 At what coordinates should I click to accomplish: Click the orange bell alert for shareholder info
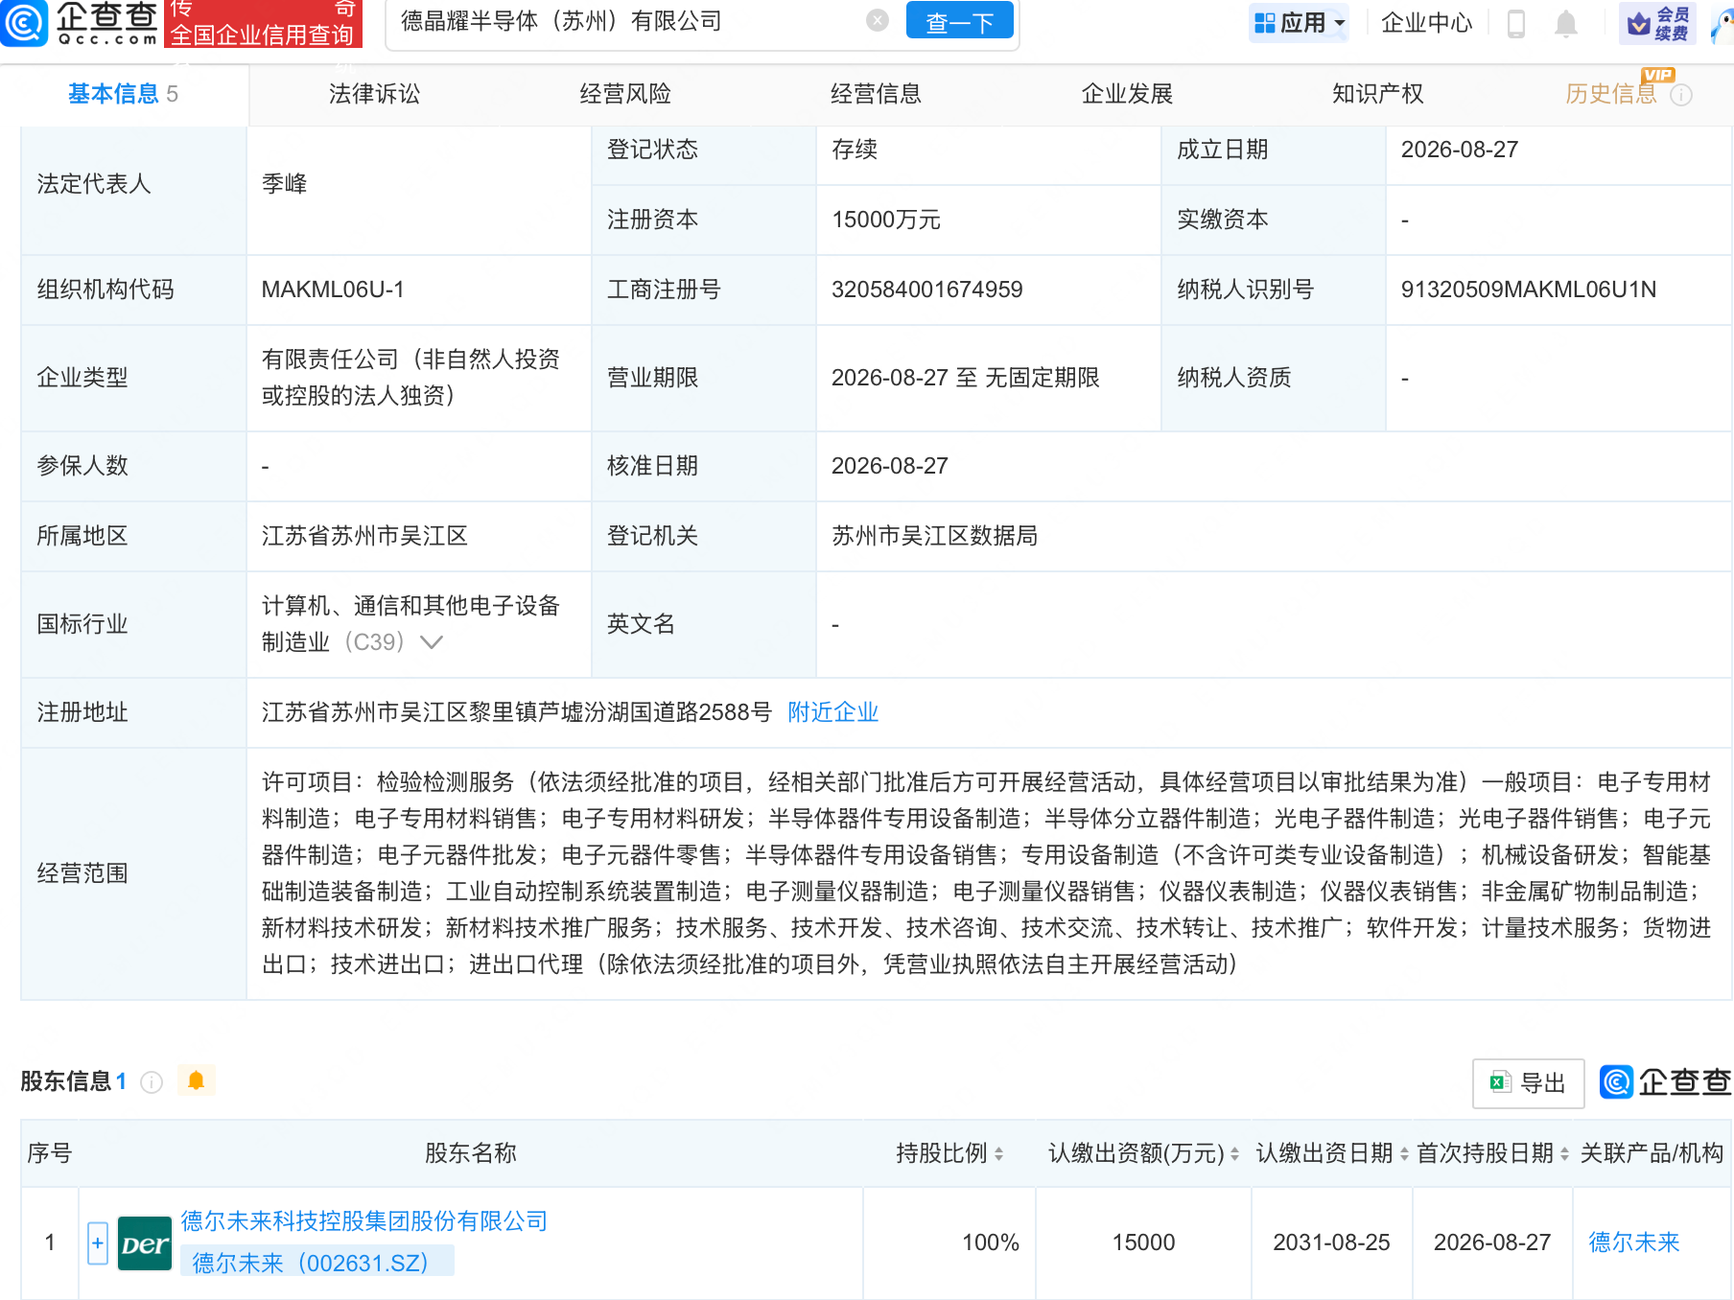tap(197, 1081)
